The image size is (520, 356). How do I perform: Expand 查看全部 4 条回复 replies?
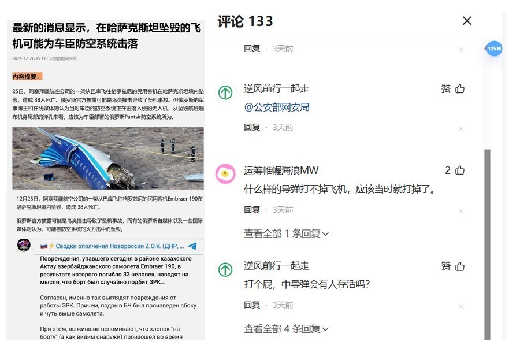[286, 329]
